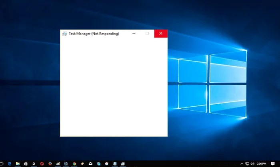
Task: Minimize the Task Manager window
Action: pos(134,34)
